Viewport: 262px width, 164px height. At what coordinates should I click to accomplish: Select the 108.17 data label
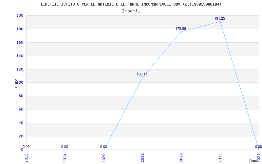(x=142, y=74)
